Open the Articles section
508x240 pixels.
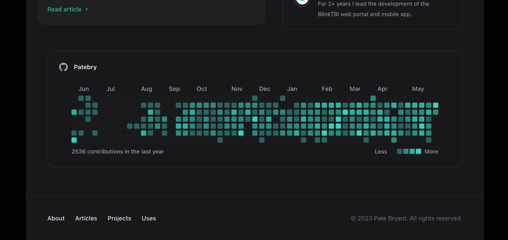click(86, 218)
